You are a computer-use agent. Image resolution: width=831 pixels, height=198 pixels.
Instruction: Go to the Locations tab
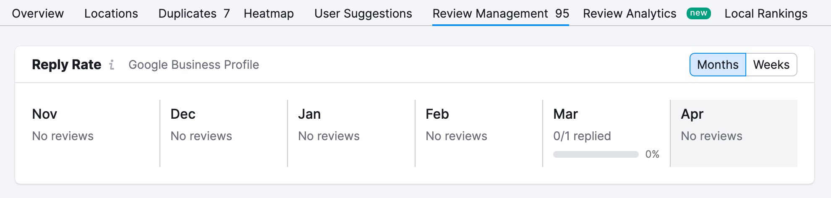[x=111, y=13]
